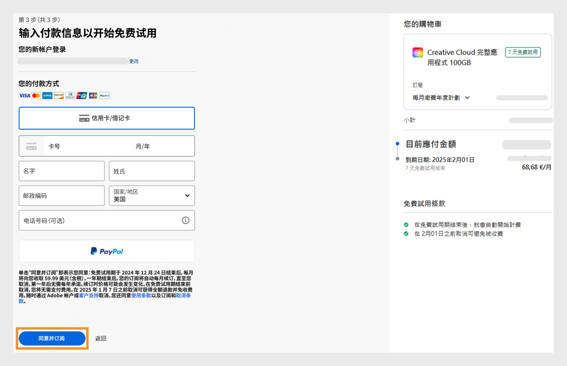Click 到期日期: 2025年2月01日 text
Viewport: 567px width, 366px height.
pyautogui.click(x=440, y=160)
